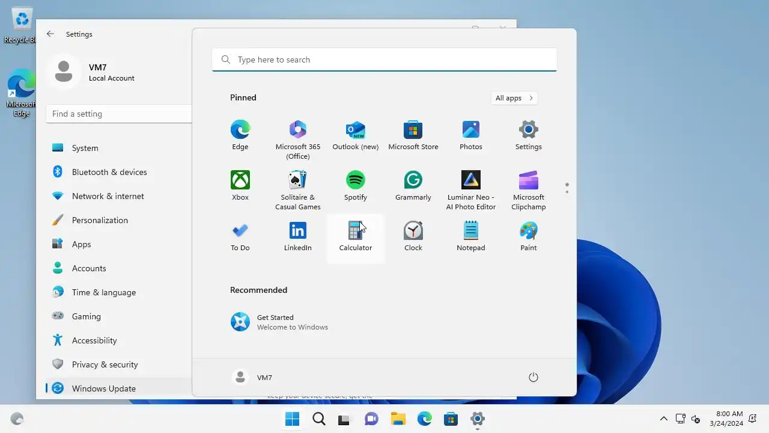Open To Do pinned app
Viewport: 769px width, 433px height.
point(240,237)
